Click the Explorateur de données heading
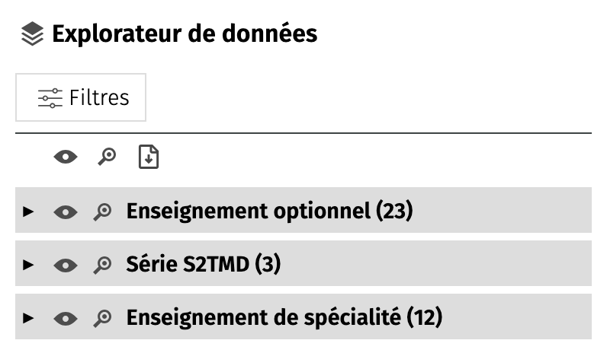Image resolution: width=607 pixels, height=353 pixels. click(x=185, y=34)
